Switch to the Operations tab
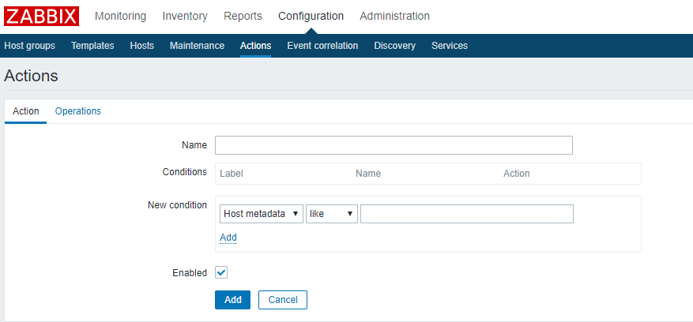The image size is (693, 322). (78, 111)
